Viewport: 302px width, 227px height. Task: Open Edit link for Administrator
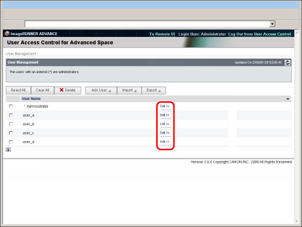tap(164, 106)
